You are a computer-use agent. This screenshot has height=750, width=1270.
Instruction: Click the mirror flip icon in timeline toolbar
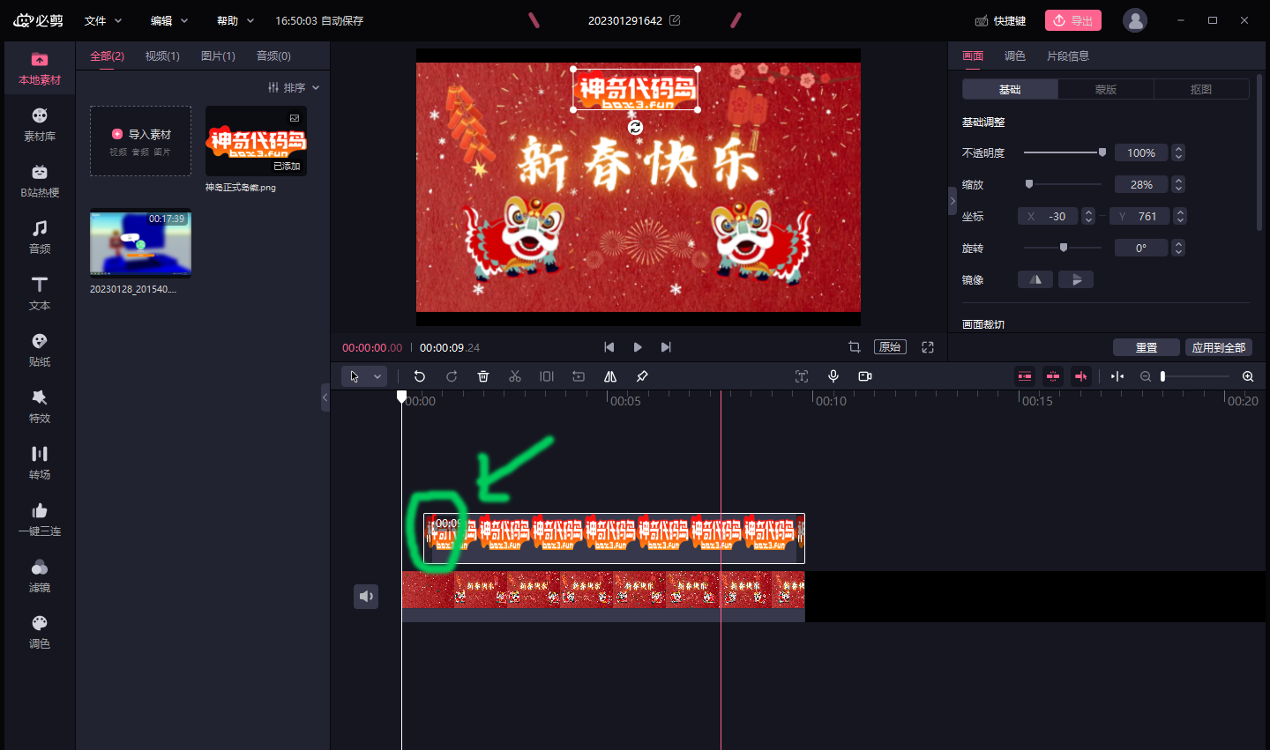pyautogui.click(x=610, y=376)
